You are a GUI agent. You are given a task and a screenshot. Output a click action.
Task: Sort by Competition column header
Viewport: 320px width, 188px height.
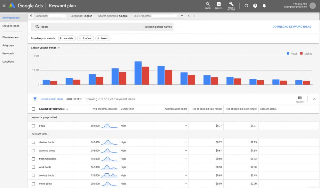(x=127, y=109)
